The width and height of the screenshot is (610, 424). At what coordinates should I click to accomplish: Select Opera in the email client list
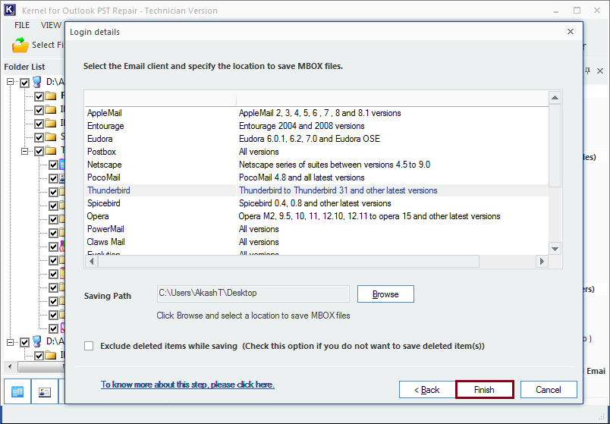coord(98,216)
